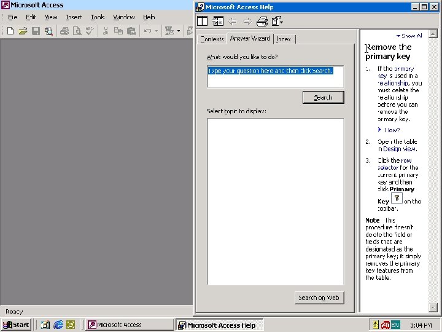Click the help pane scroll up arrow
The image size is (442, 332).
click(433, 34)
